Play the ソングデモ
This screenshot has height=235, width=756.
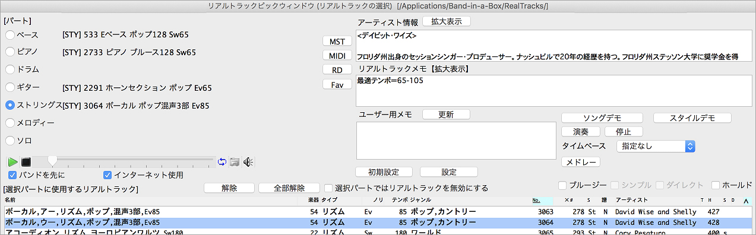click(x=602, y=117)
